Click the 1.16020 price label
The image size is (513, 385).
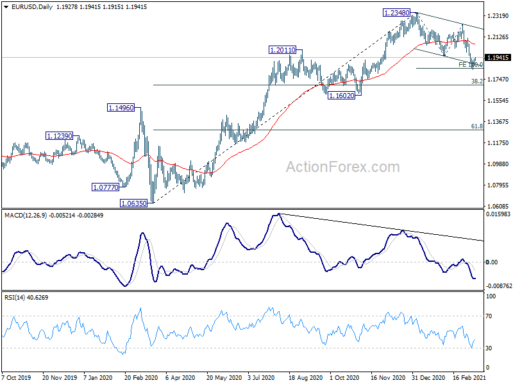coord(341,96)
